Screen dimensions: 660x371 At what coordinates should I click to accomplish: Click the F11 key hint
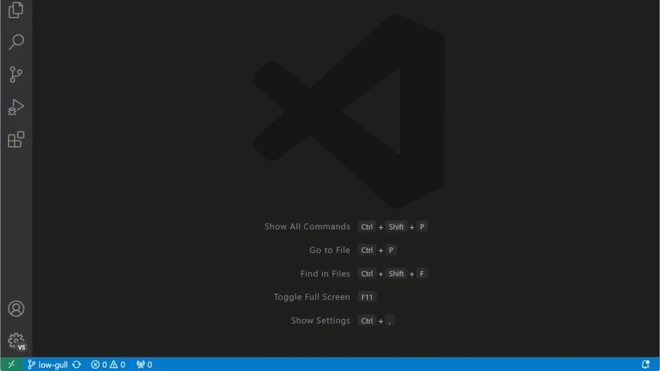coord(367,297)
